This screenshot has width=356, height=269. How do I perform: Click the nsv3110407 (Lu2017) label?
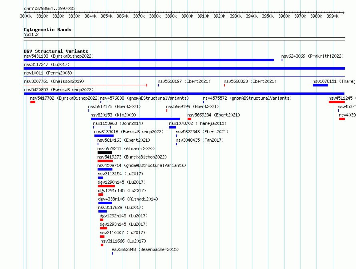(x=122, y=233)
